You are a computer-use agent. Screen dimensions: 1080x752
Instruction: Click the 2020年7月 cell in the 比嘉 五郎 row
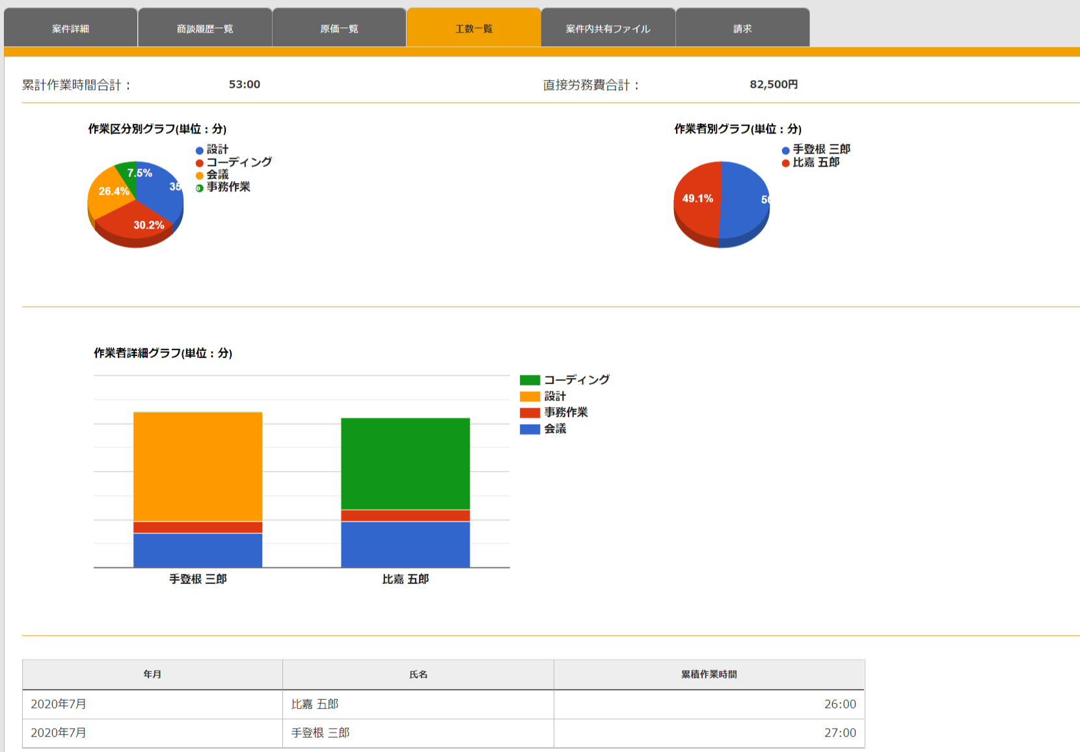coord(152,704)
